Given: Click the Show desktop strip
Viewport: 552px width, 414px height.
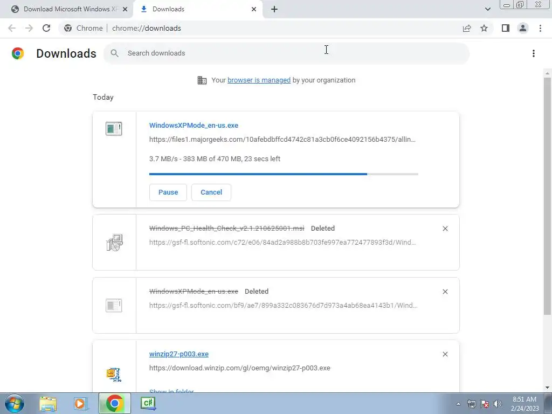Looking at the screenshot, I should click(548, 403).
